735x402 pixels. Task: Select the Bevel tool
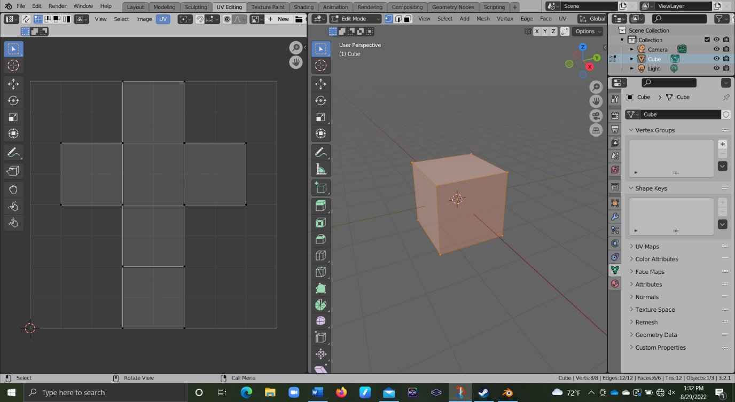tap(321, 239)
